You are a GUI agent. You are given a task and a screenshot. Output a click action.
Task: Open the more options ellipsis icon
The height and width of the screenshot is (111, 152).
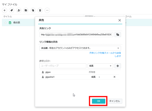point(47,10)
